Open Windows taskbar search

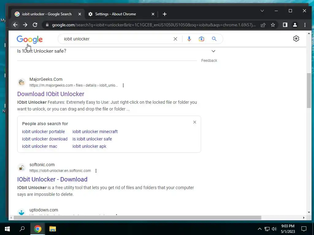click(22, 229)
